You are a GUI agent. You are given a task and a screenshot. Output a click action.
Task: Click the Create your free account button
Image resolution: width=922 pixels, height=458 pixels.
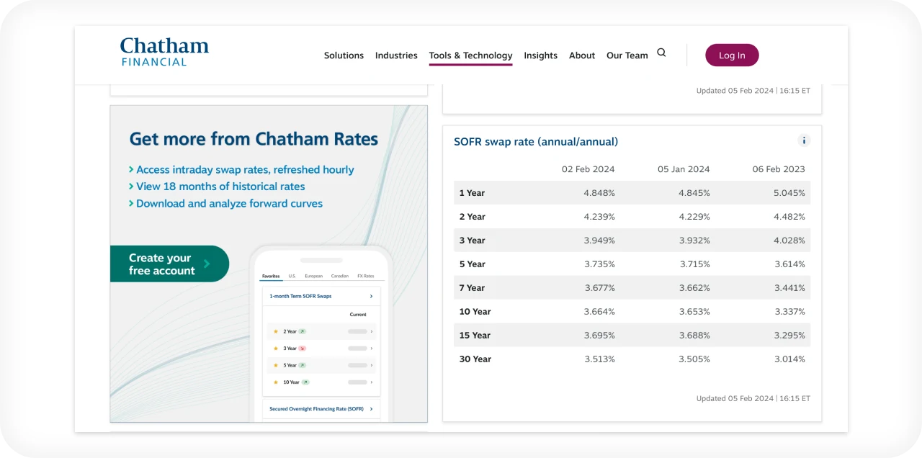169,264
